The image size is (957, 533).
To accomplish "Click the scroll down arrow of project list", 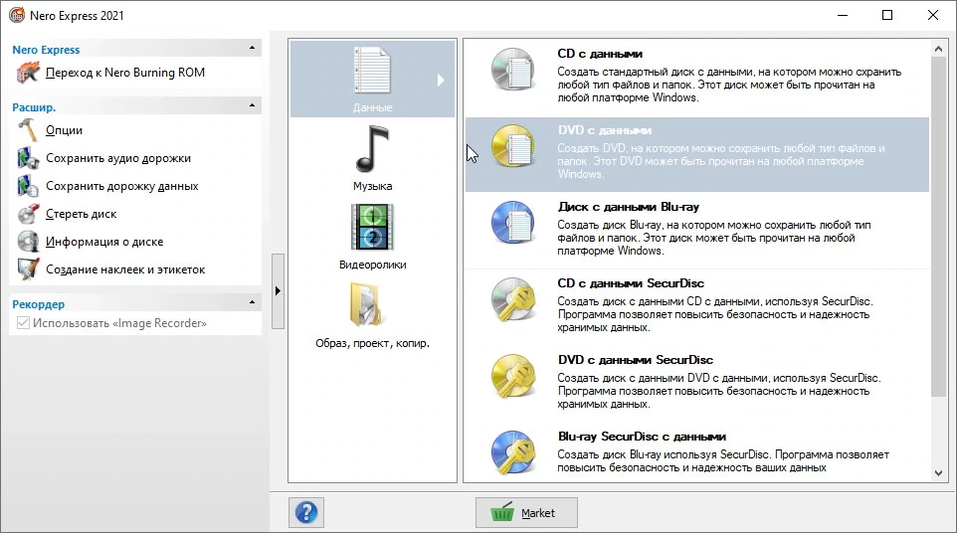I will click(938, 473).
